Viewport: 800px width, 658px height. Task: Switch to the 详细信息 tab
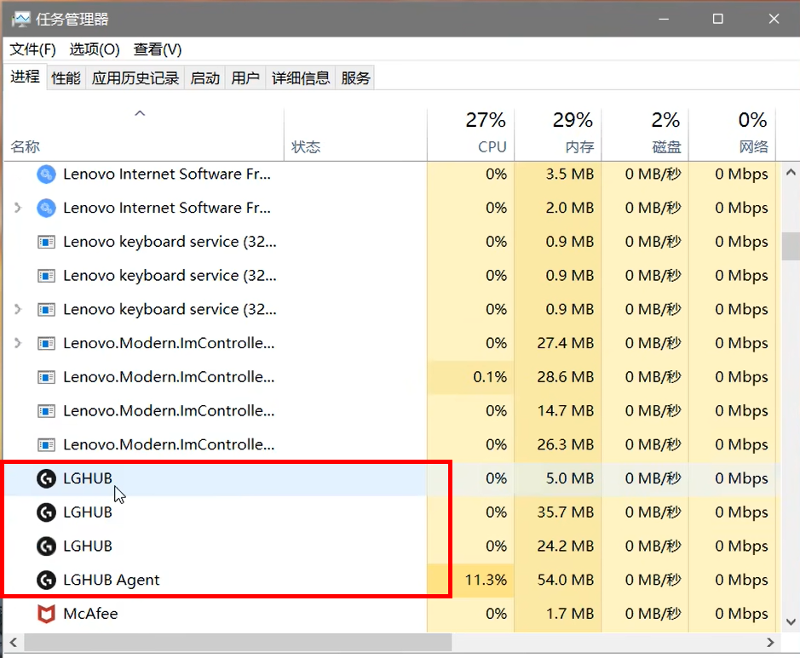coord(301,78)
